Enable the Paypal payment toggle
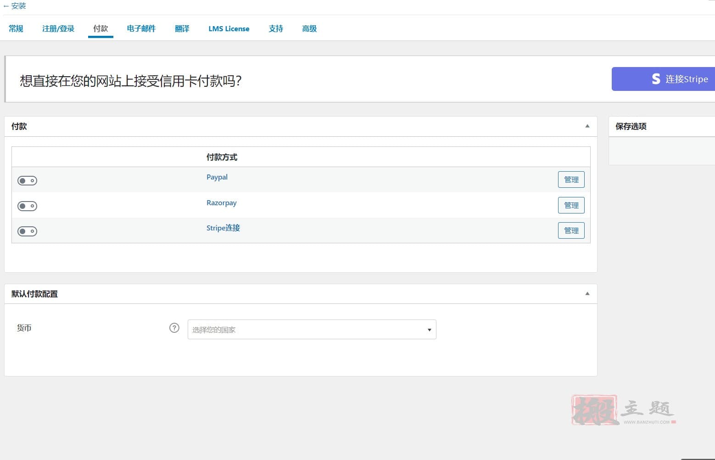The width and height of the screenshot is (715, 460). click(x=27, y=180)
